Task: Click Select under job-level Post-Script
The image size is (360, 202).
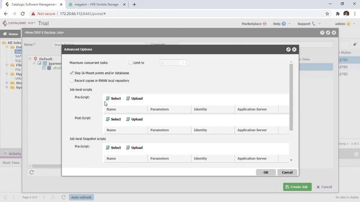Action: pyautogui.click(x=113, y=120)
